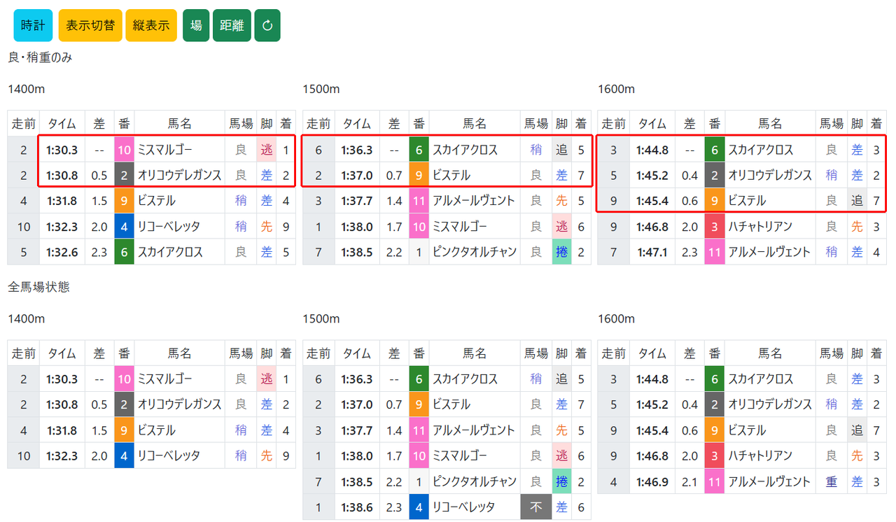Click the 捲 running-style badge in top 1500m table
The height and width of the screenshot is (522, 896).
[561, 252]
